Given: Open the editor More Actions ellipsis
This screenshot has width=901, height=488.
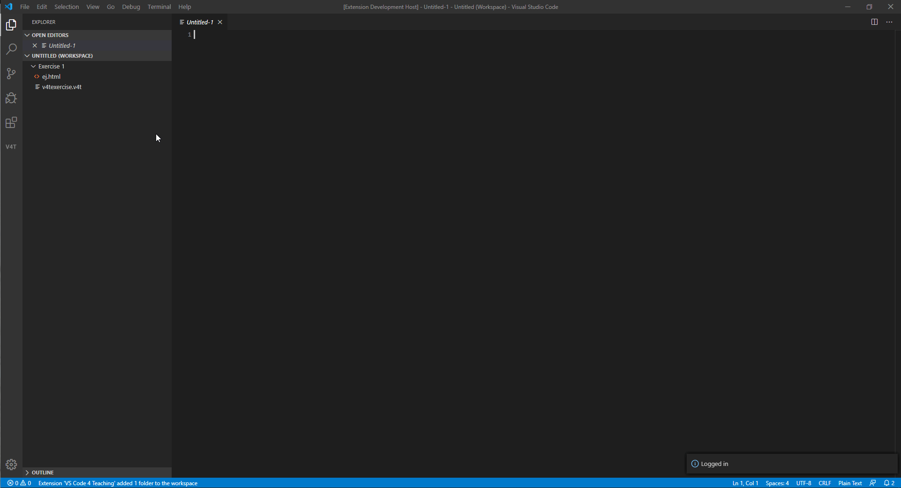Looking at the screenshot, I should (889, 22).
